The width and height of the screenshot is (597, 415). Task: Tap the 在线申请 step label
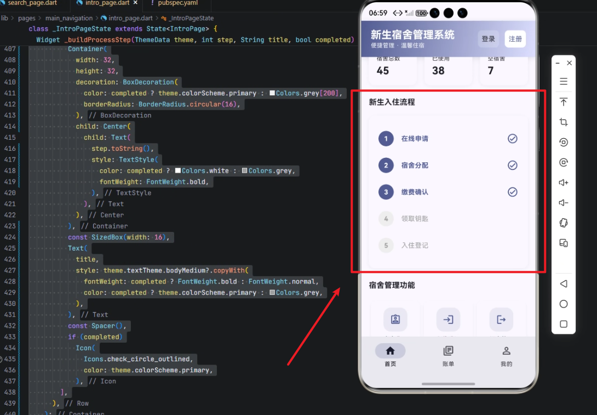[415, 139]
